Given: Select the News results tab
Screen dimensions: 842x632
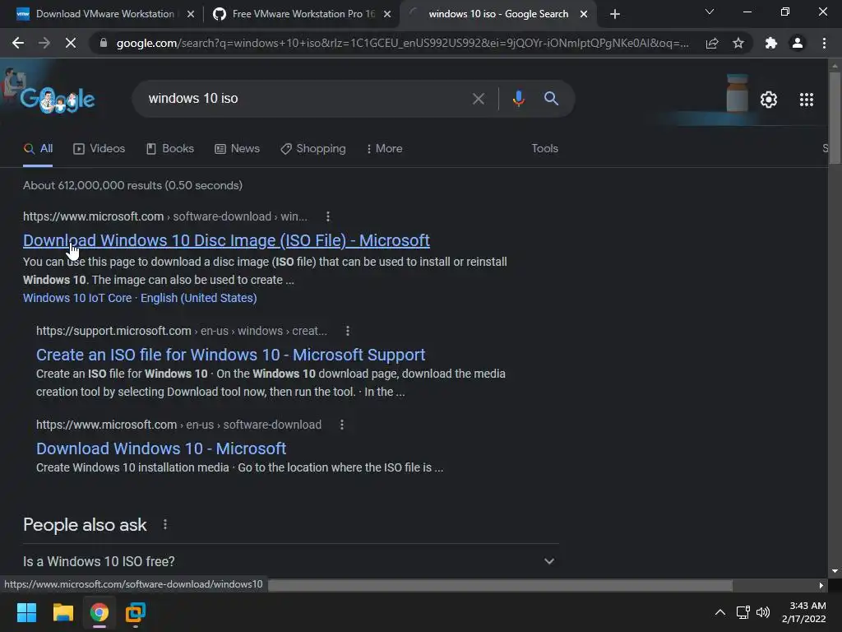Looking at the screenshot, I should (238, 149).
